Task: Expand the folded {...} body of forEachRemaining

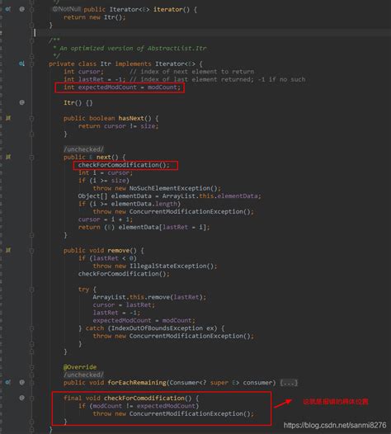Action: pyautogui.click(x=289, y=383)
